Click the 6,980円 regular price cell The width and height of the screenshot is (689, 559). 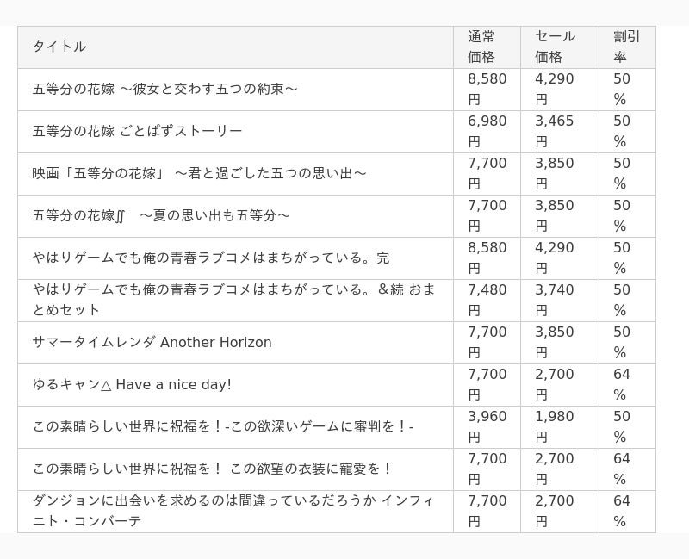tap(487, 131)
